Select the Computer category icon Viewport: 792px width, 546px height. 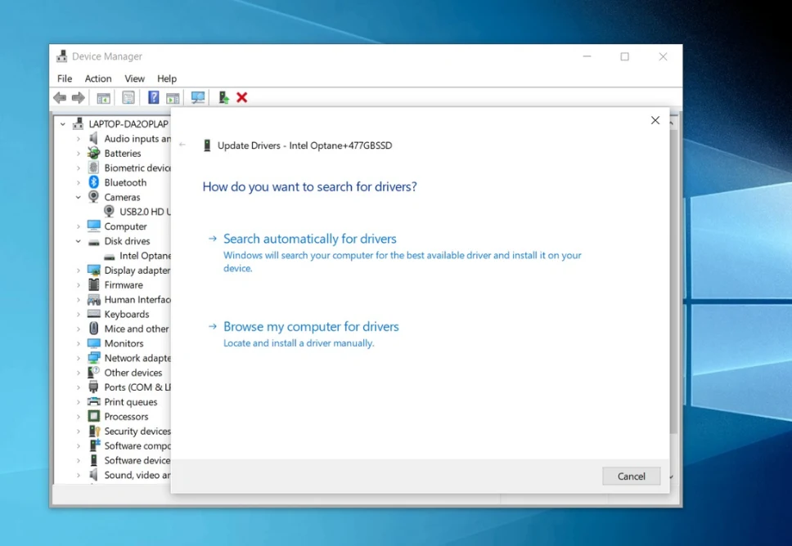point(93,226)
